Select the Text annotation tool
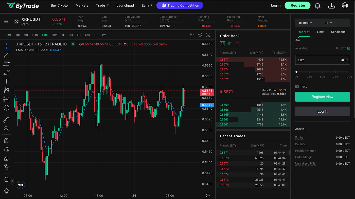 coord(6,81)
